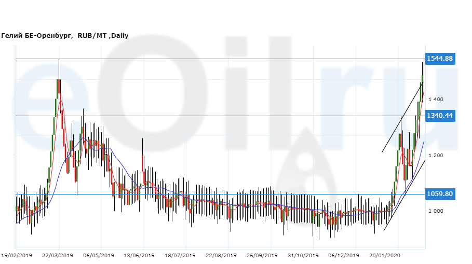The height and width of the screenshot is (264, 472).
Task: Click the 18/07/2019 date label
Action: 180,256
